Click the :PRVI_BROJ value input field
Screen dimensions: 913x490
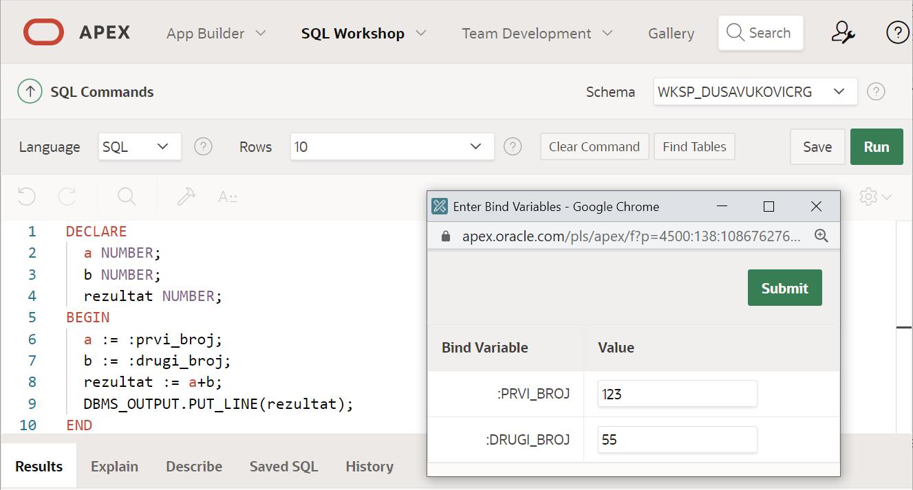click(676, 394)
